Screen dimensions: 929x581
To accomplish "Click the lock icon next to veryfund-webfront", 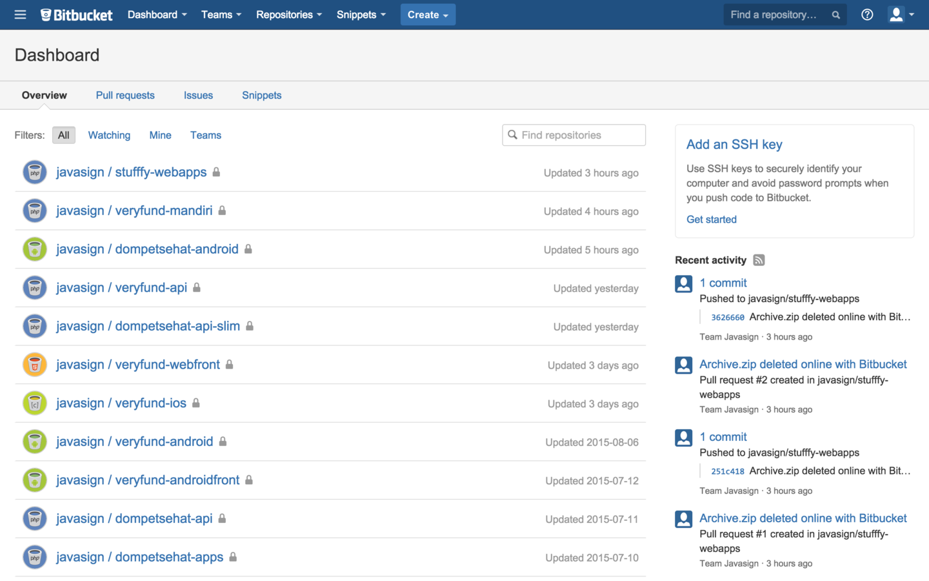I will 229,364.
